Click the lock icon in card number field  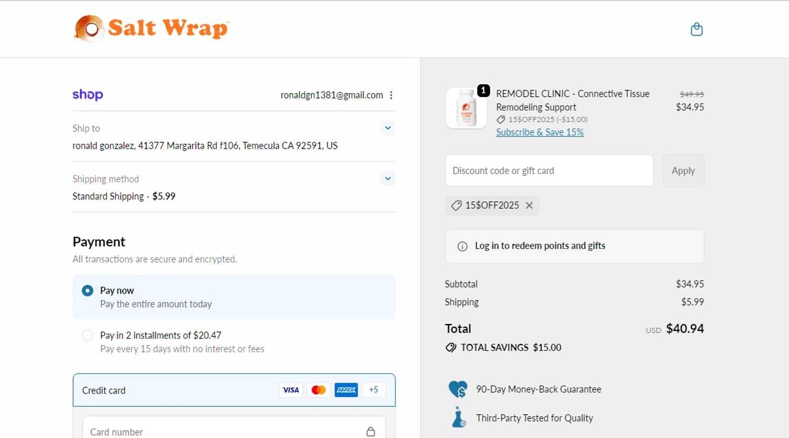371,432
